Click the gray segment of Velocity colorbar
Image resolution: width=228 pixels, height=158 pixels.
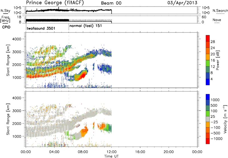point(208,119)
